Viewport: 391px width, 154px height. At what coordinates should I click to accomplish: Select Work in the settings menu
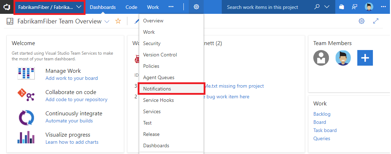[171, 32]
